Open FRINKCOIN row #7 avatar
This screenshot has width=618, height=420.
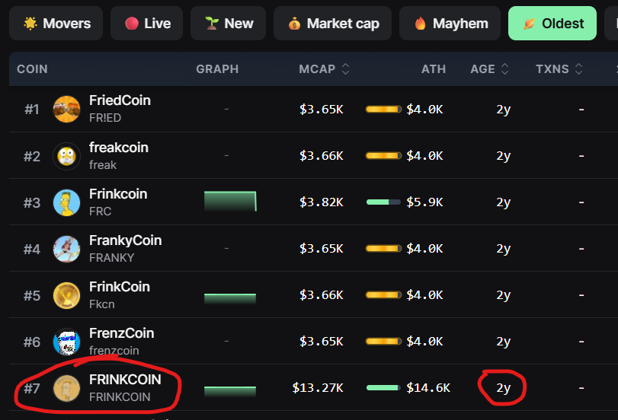(66, 388)
